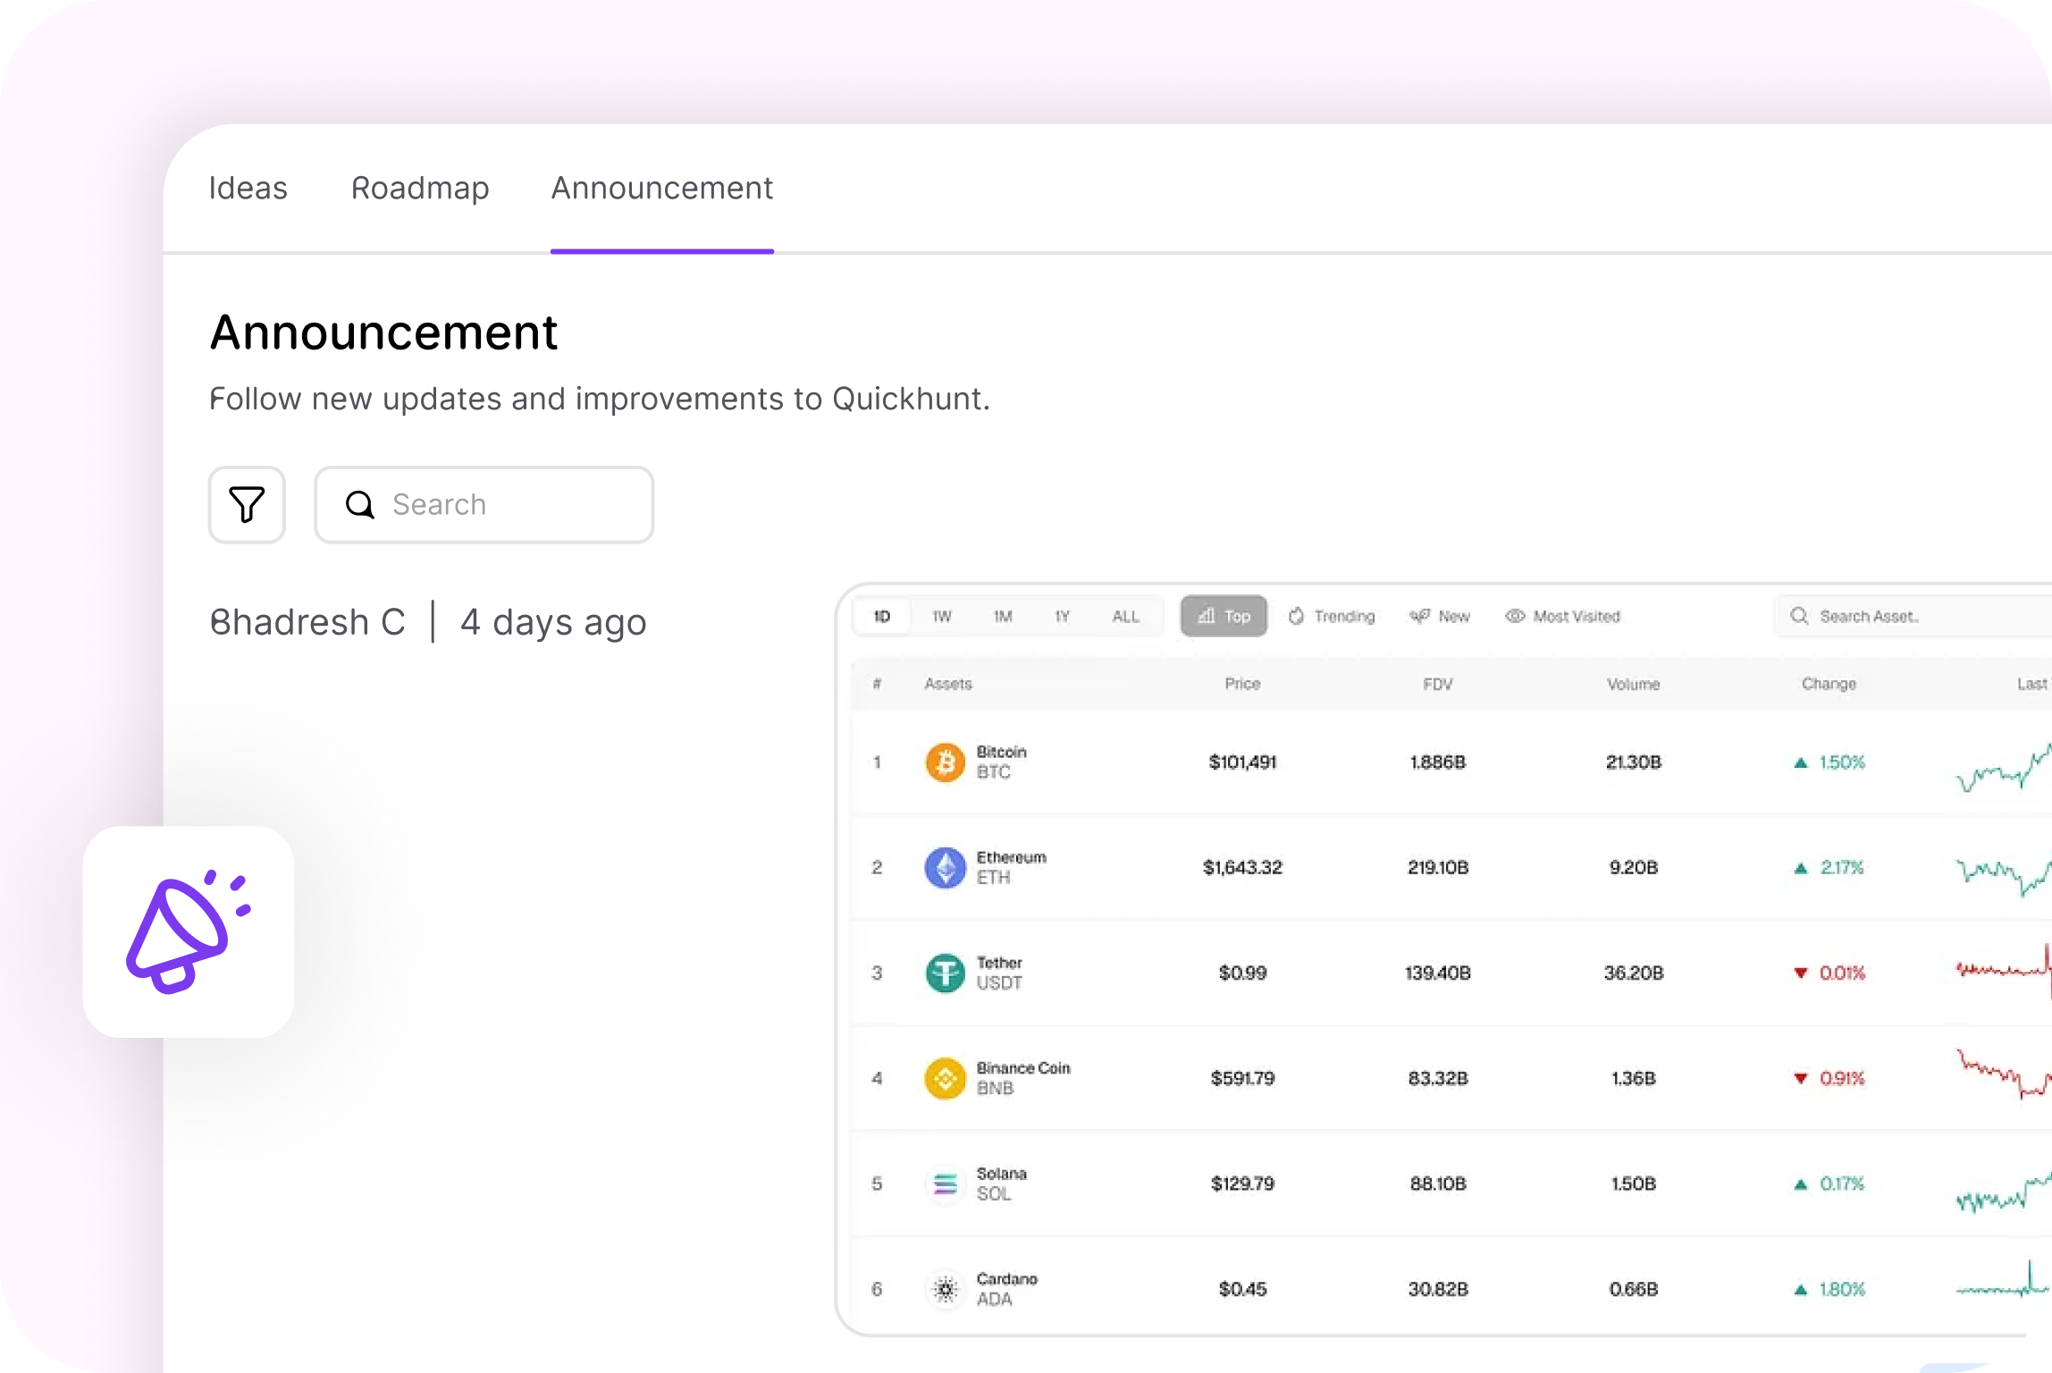
Task: Click Ethereum price $1,643.32
Action: click(1242, 868)
